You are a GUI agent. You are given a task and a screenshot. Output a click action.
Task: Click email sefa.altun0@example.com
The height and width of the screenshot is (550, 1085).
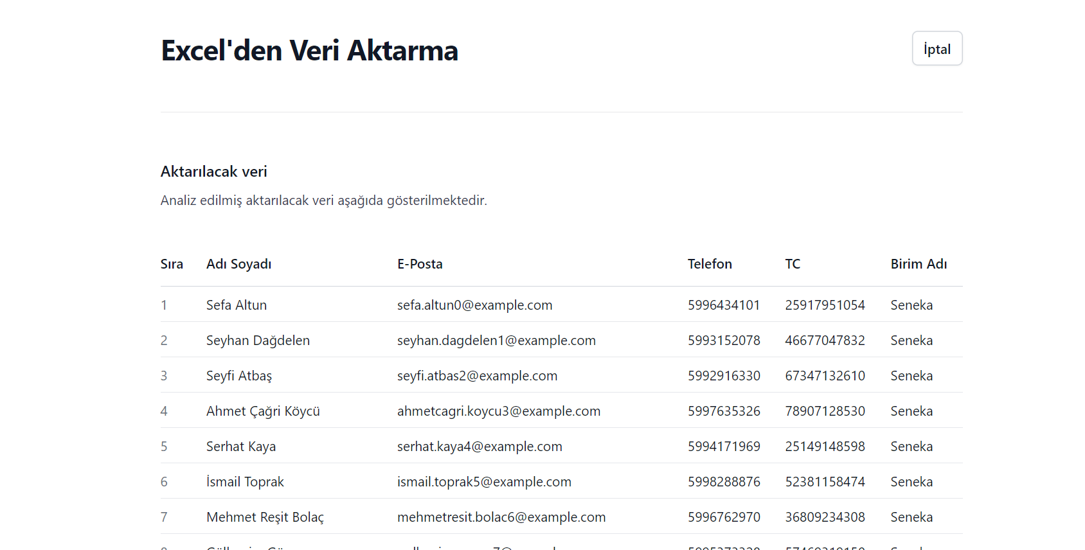click(x=475, y=305)
